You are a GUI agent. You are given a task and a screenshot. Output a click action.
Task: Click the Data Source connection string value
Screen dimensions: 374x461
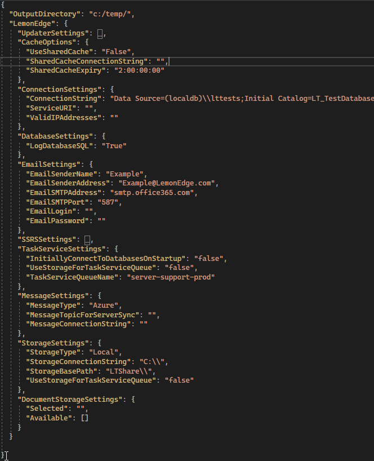tap(242, 99)
